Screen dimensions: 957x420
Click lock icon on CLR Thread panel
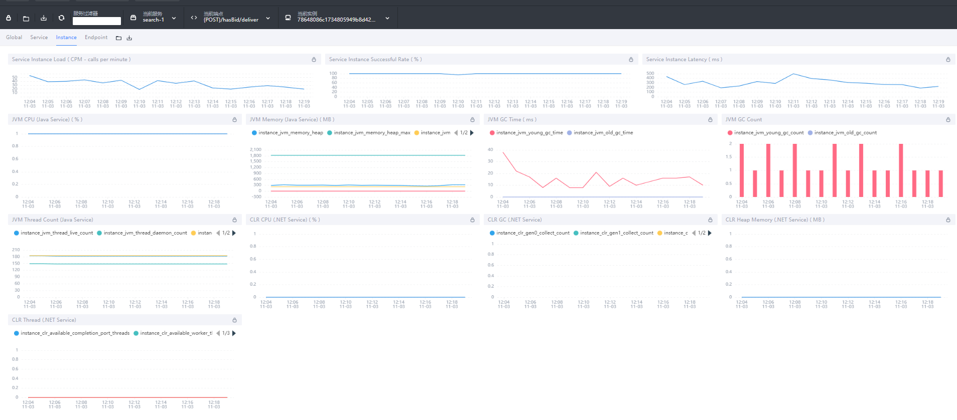pyautogui.click(x=234, y=320)
